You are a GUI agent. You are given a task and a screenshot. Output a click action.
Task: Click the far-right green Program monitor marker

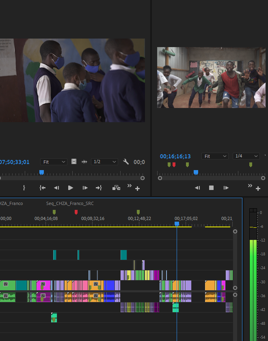coord(251,165)
